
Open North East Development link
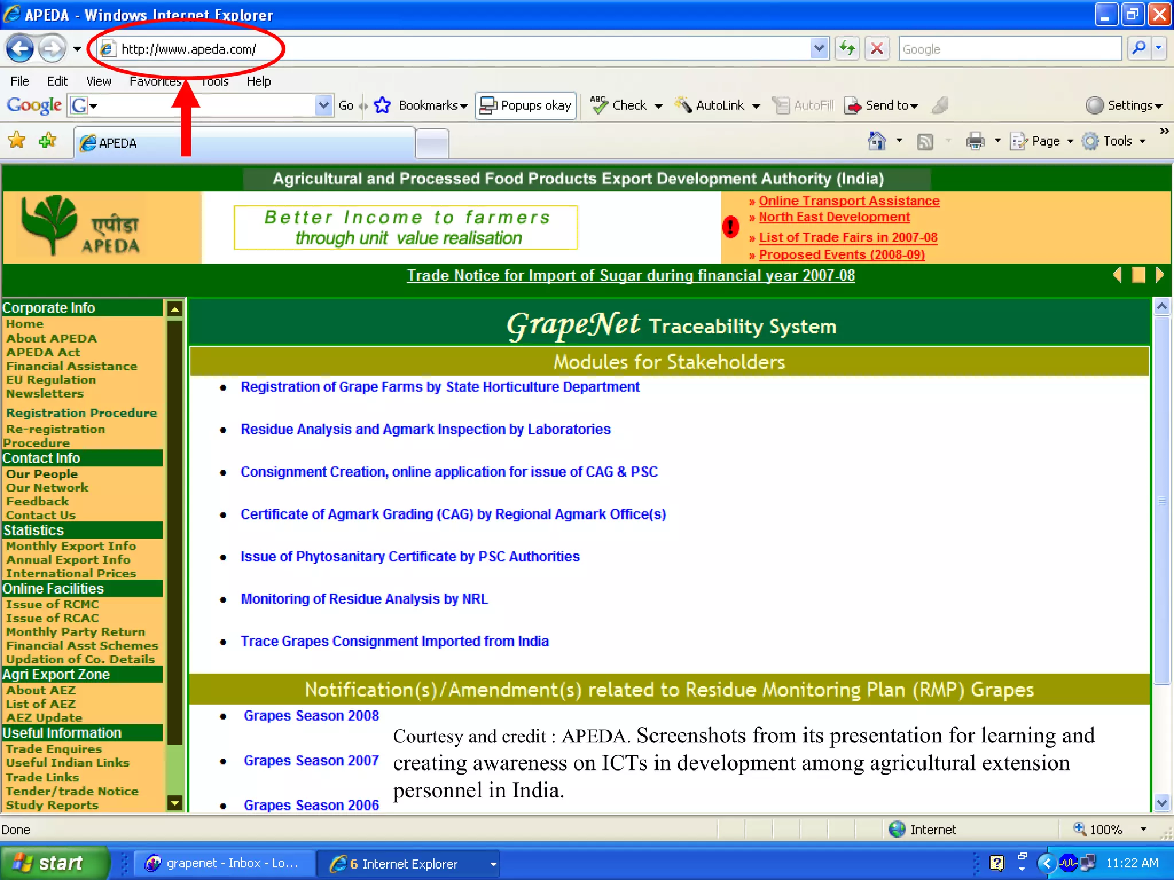[834, 217]
